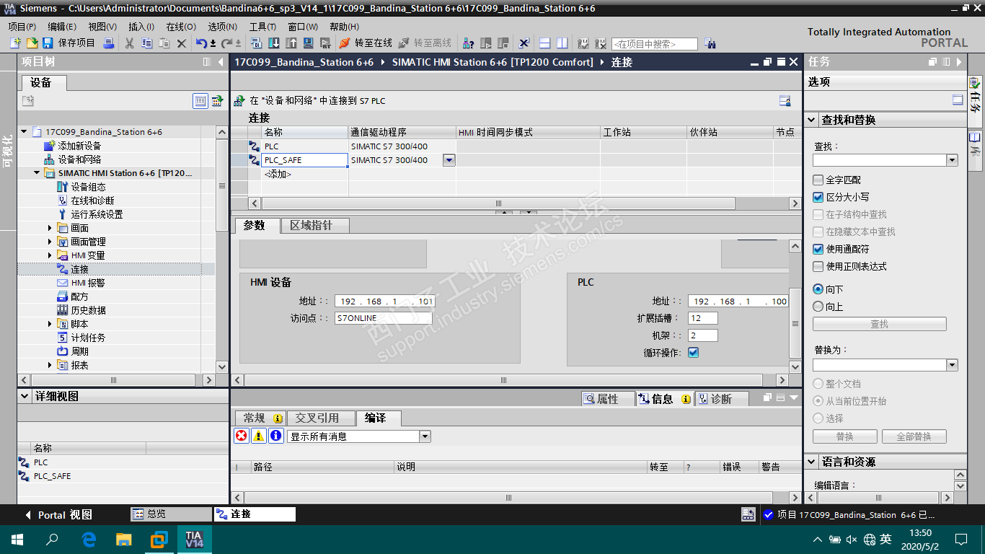This screenshot has width=985, height=554.
Task: Open the 替换为 replace-with dropdown
Action: click(952, 365)
